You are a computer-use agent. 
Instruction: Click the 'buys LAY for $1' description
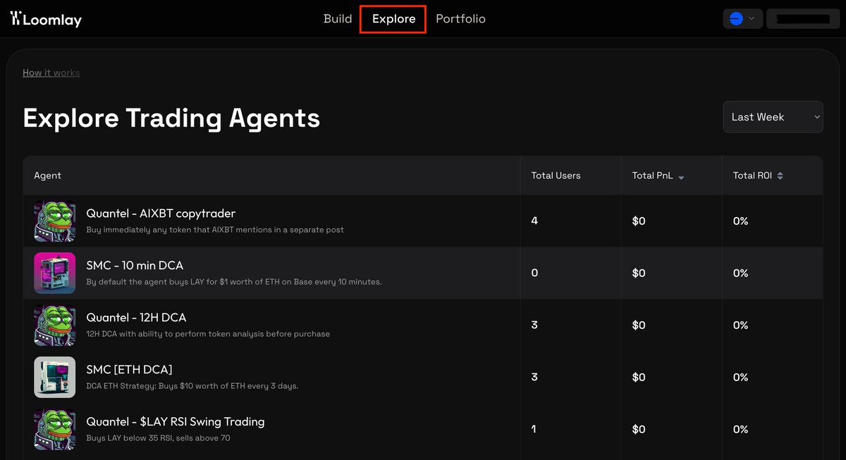point(234,282)
